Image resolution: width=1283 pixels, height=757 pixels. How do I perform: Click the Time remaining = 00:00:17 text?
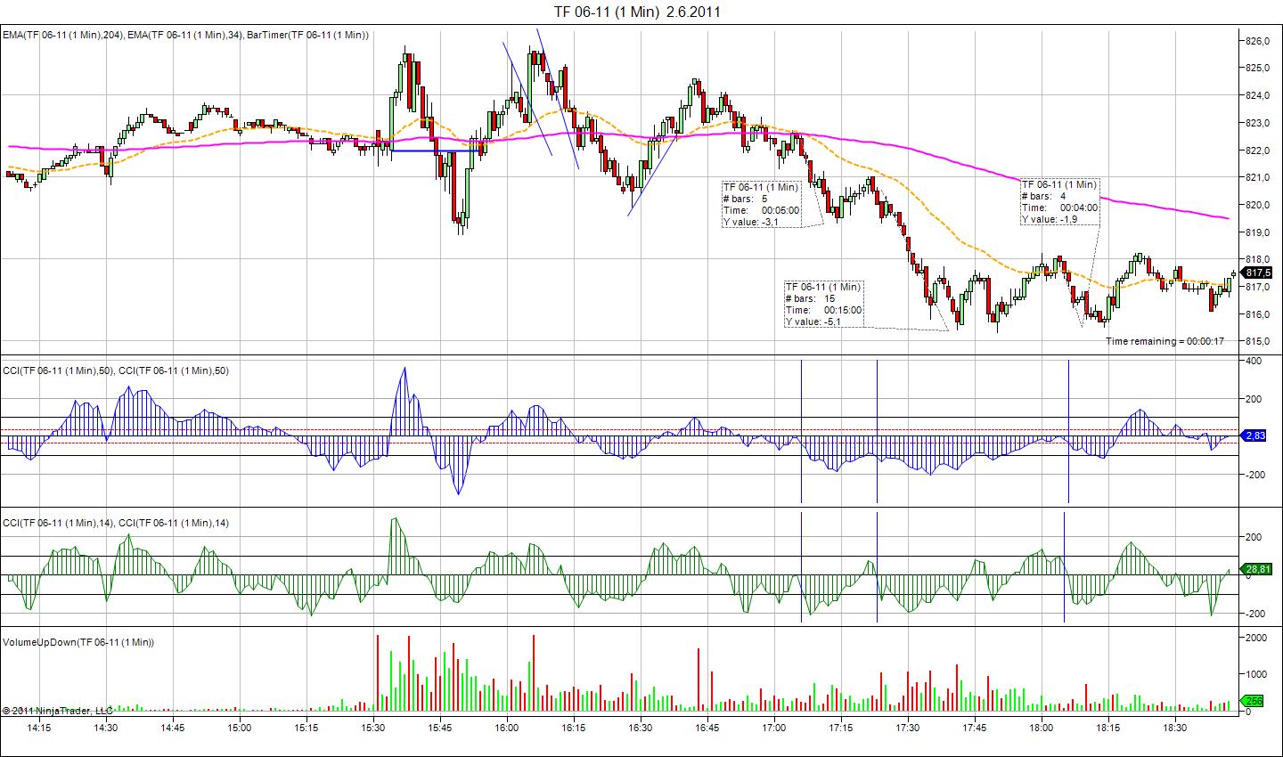point(1165,341)
